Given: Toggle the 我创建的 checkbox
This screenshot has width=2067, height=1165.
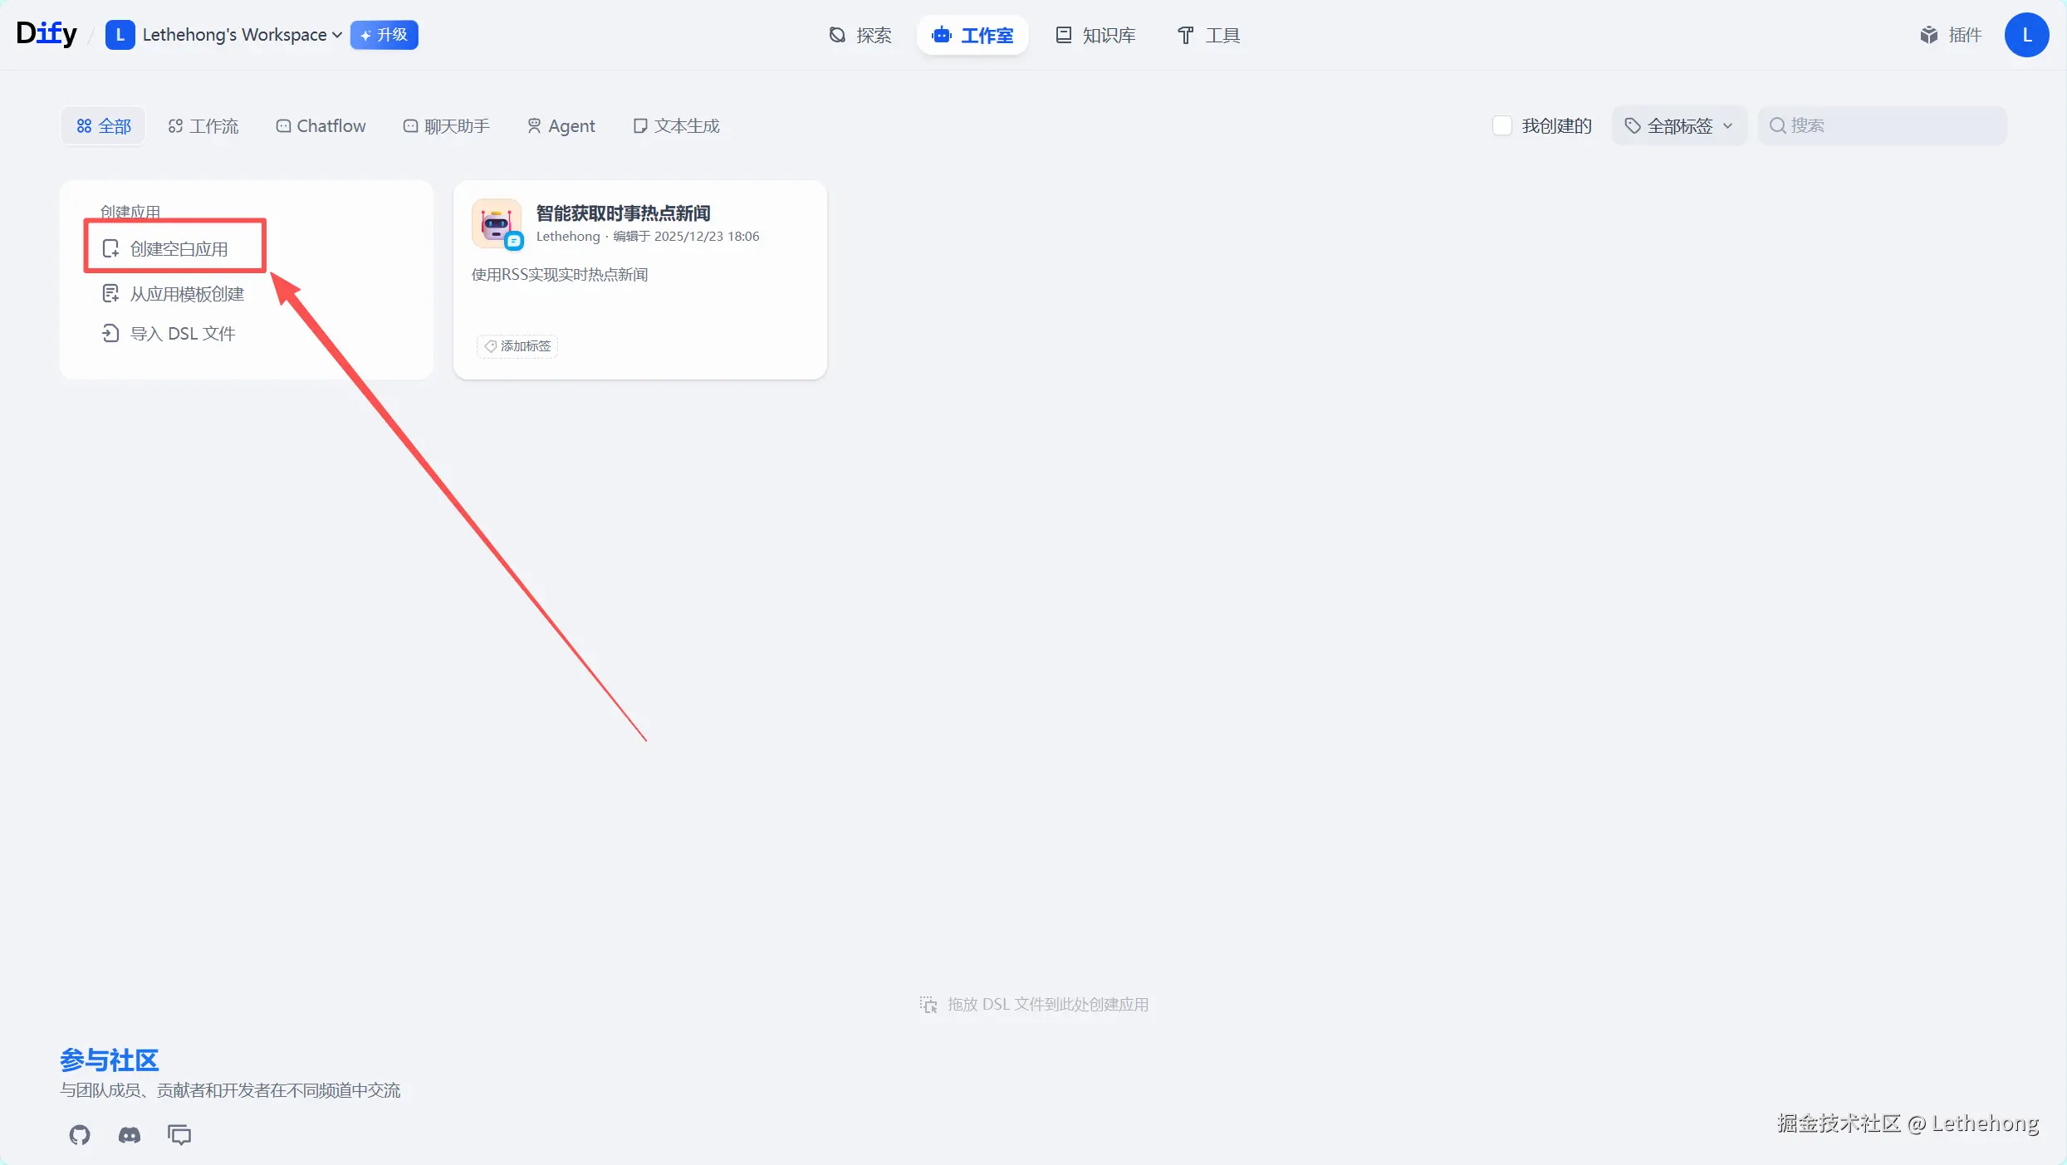Looking at the screenshot, I should click(x=1501, y=125).
